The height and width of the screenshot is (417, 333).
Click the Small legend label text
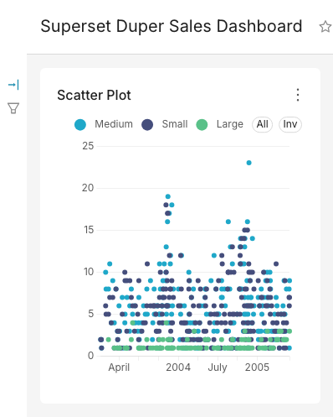point(175,124)
